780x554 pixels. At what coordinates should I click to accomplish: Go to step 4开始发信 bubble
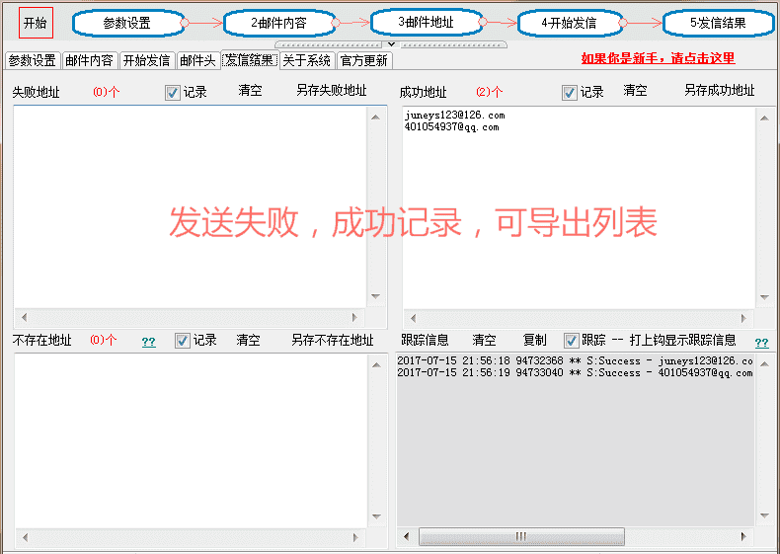coord(569,23)
